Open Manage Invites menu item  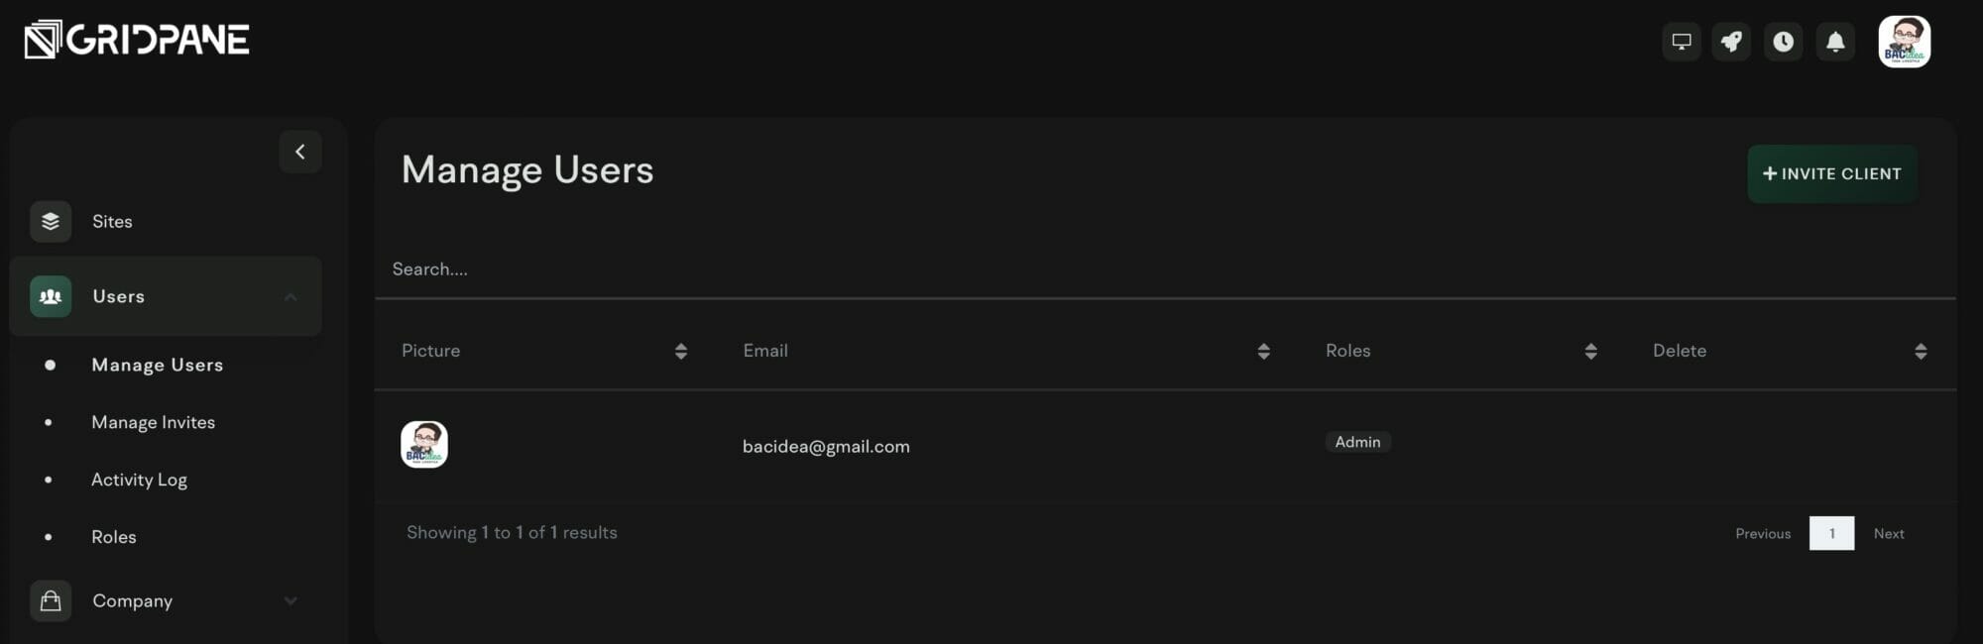click(x=154, y=422)
